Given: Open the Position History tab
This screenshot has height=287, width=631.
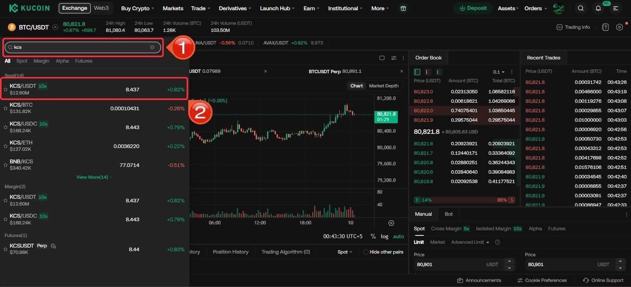Looking at the screenshot, I should point(230,252).
